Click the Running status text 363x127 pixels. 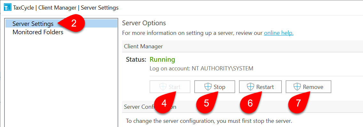(162, 60)
